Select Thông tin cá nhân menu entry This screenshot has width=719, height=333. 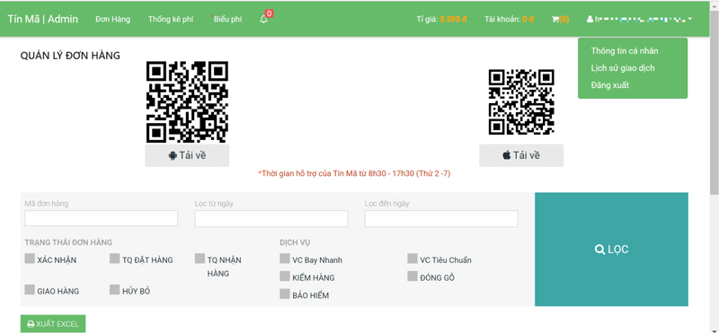coord(624,51)
